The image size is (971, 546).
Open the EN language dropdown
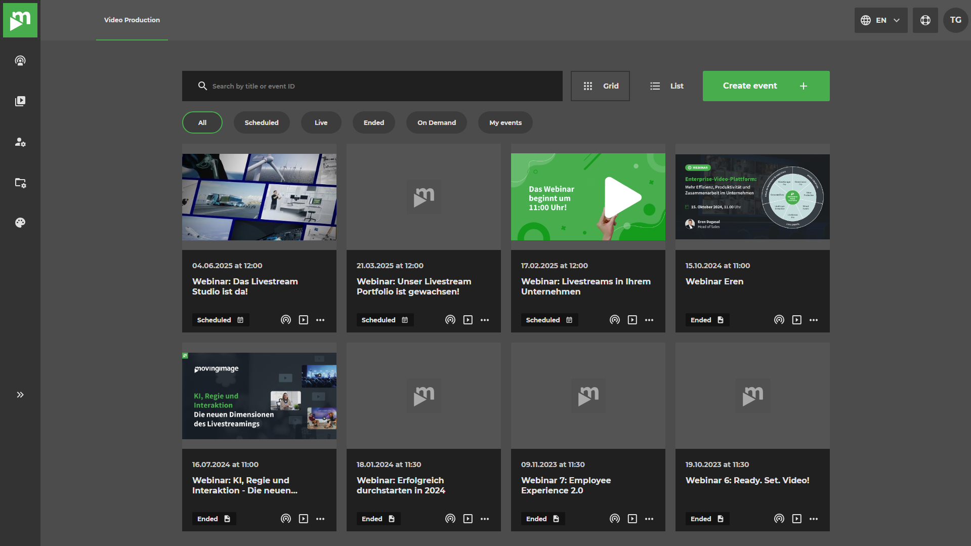point(880,20)
